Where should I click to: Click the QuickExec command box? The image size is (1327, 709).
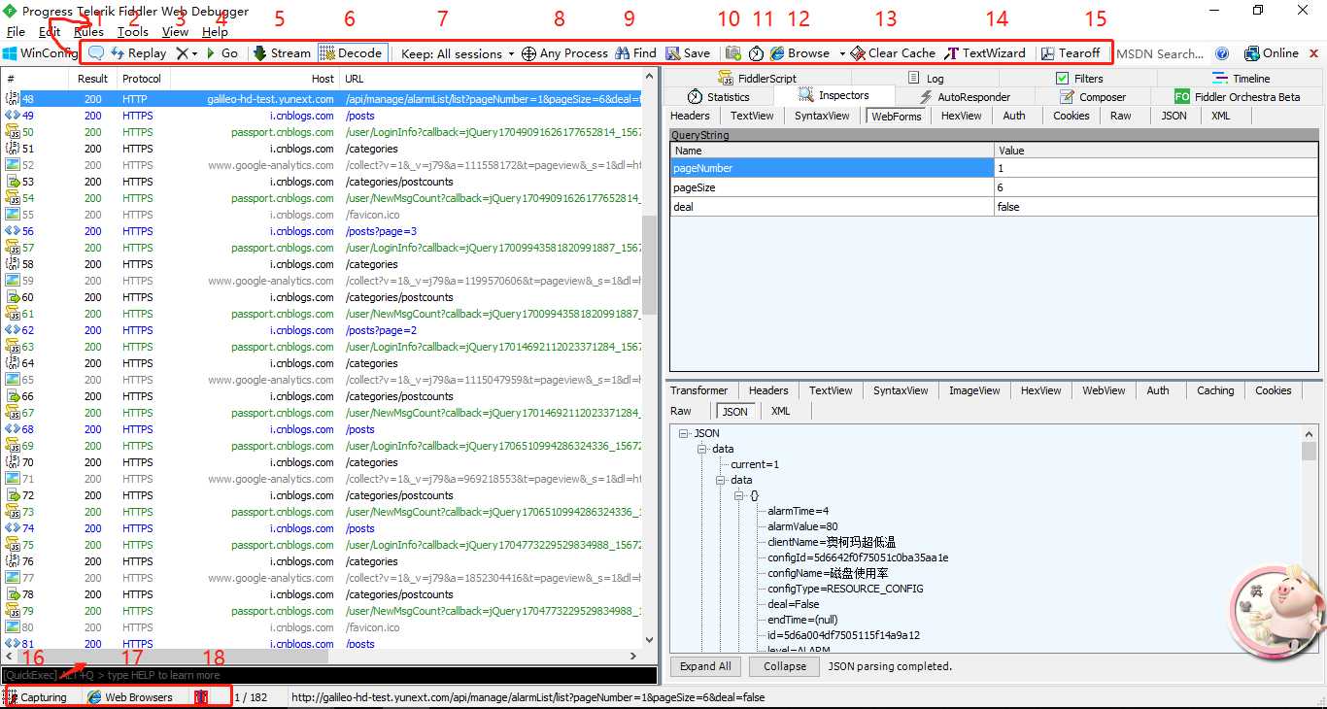[x=328, y=675]
